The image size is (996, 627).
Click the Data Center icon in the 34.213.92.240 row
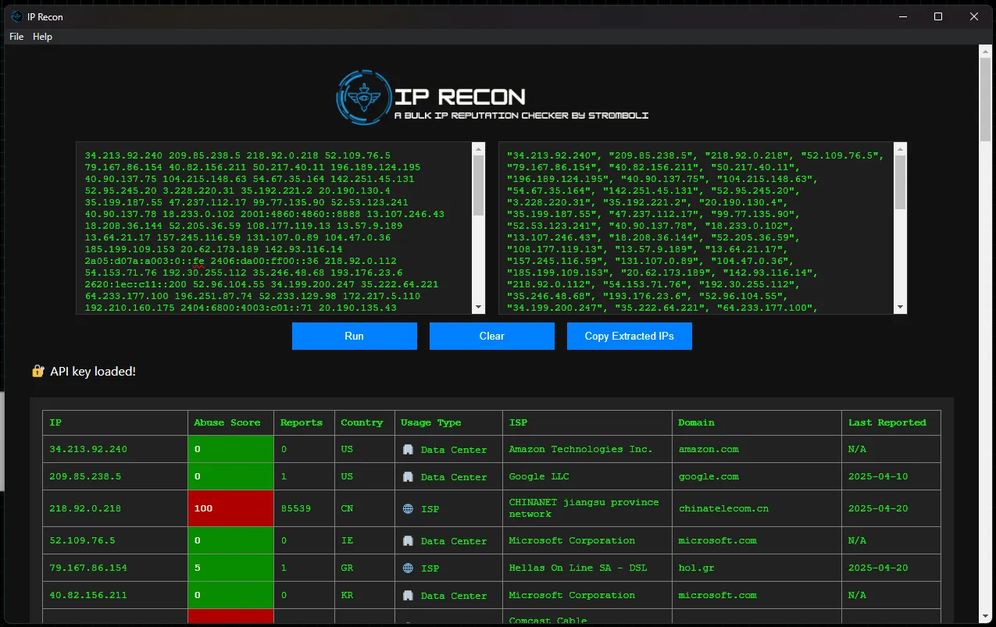point(408,450)
